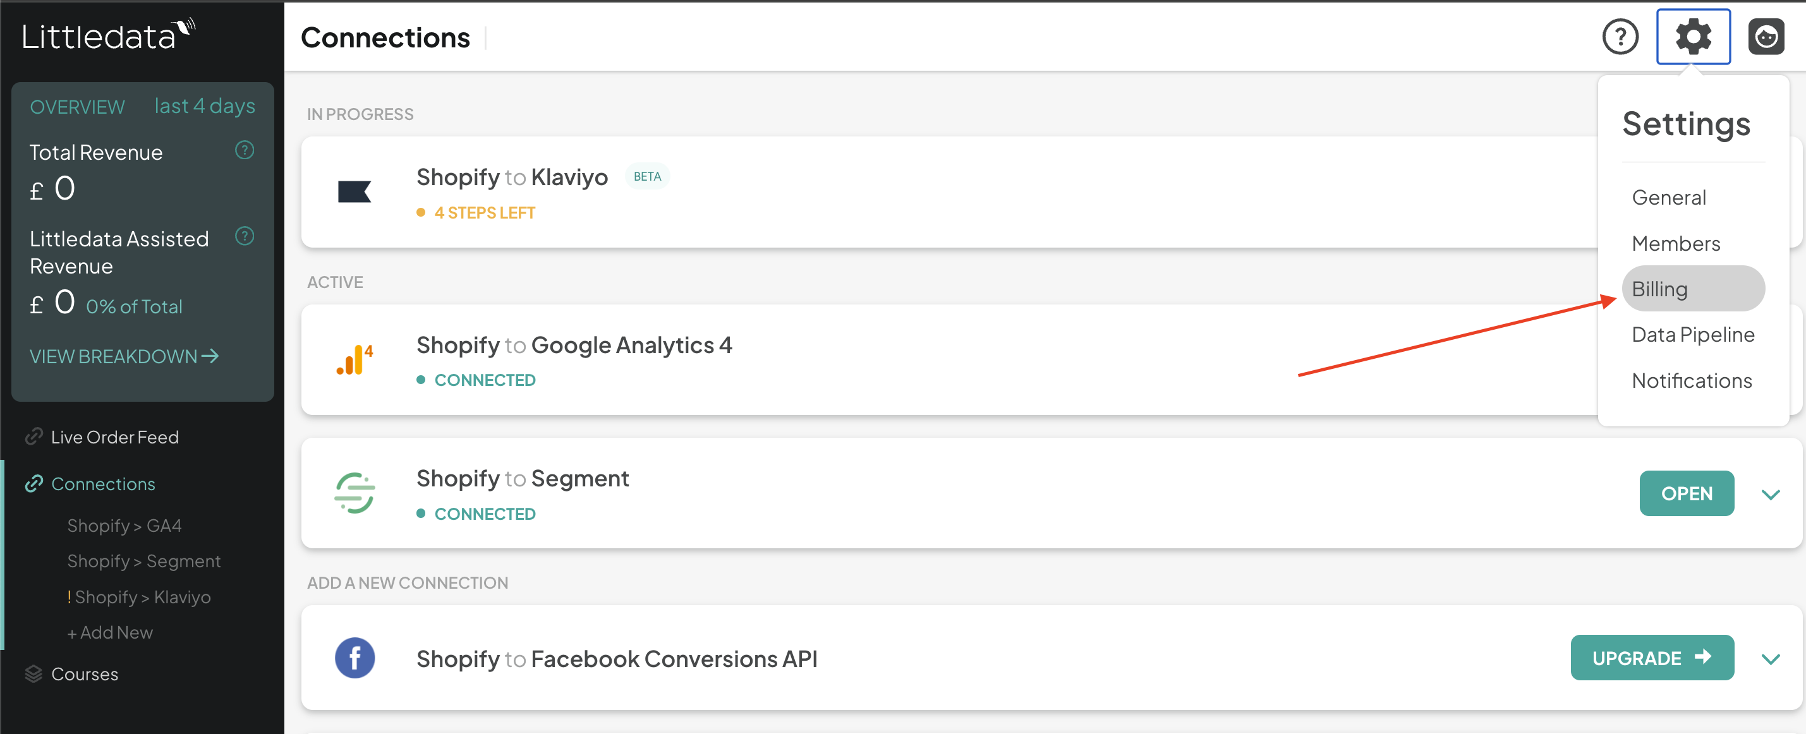The image size is (1806, 734).
Task: Open Notifications settings entry
Action: tap(1691, 381)
